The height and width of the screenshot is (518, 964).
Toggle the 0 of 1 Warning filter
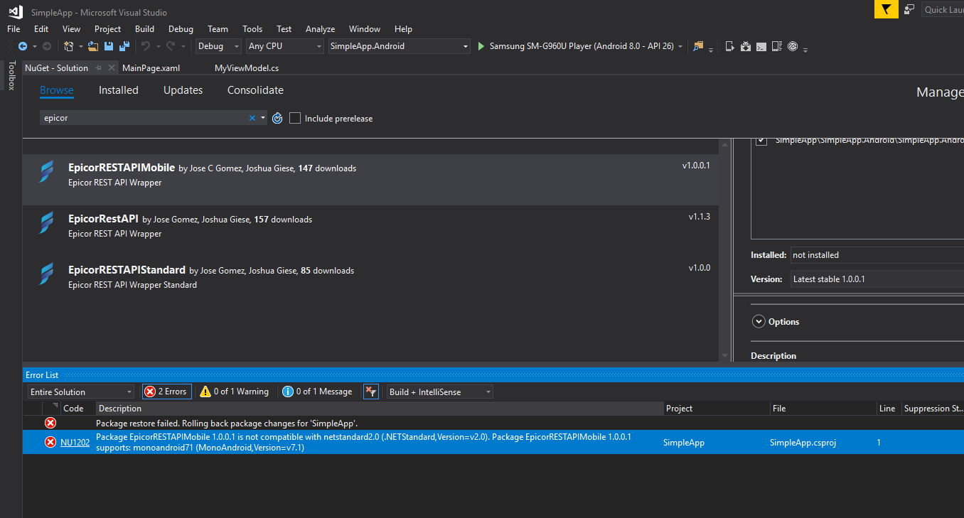[234, 392]
